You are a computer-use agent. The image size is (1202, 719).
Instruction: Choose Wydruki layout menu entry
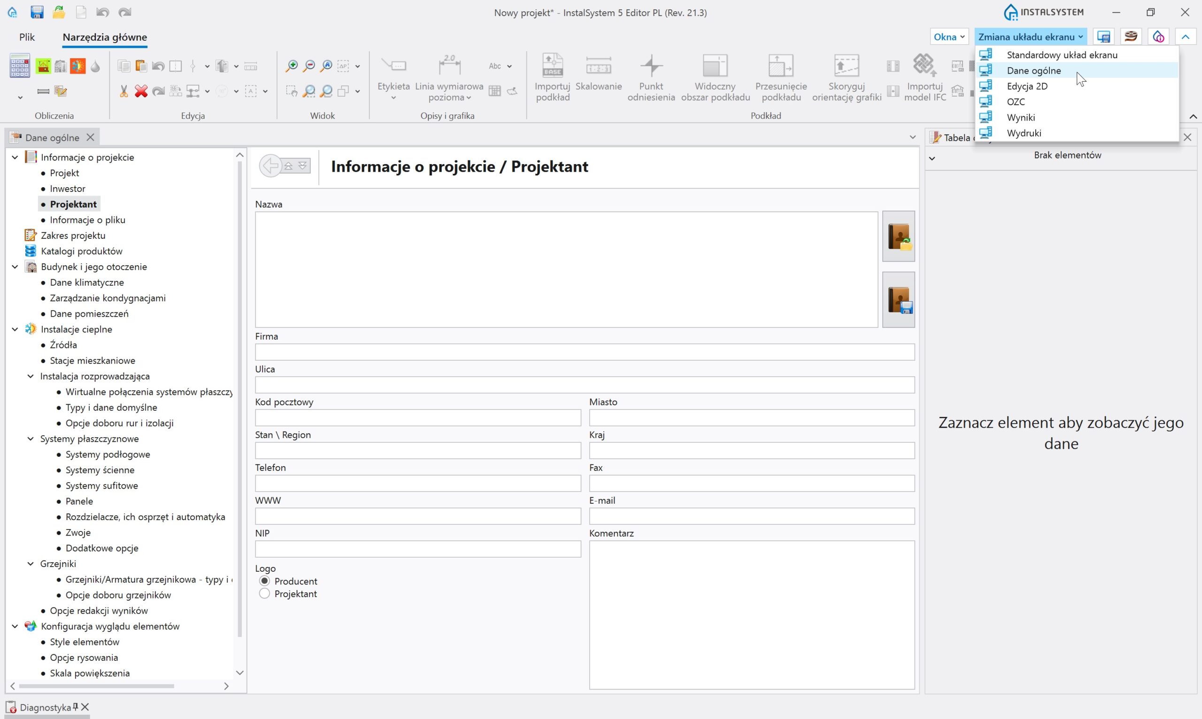[1077, 133]
